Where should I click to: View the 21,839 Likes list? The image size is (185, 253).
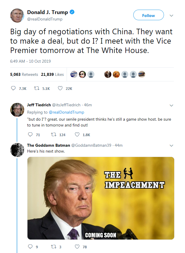coord(52,74)
